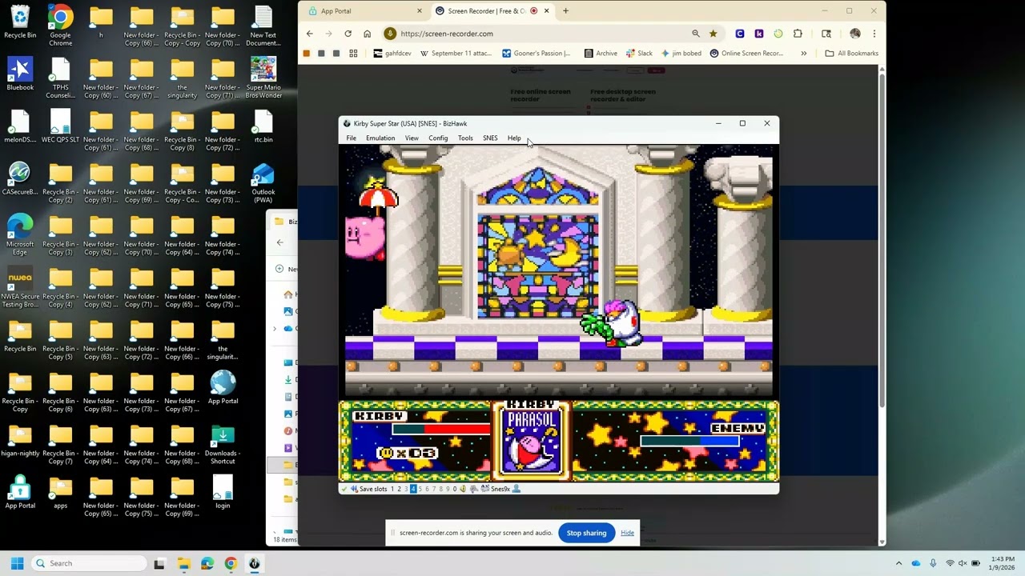
Task: Switch to the Screen Recorder browser tab
Action: [x=492, y=11]
